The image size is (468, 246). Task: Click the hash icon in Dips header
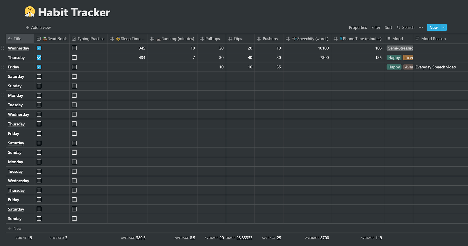click(230, 39)
